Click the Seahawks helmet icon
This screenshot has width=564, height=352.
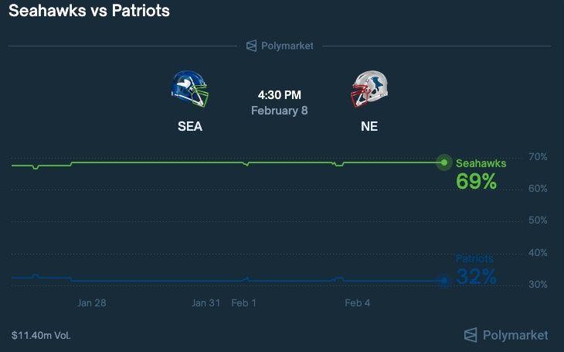click(189, 89)
